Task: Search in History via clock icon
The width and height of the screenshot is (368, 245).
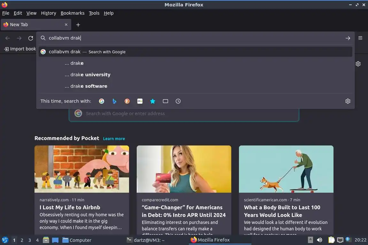Action: [x=178, y=101]
